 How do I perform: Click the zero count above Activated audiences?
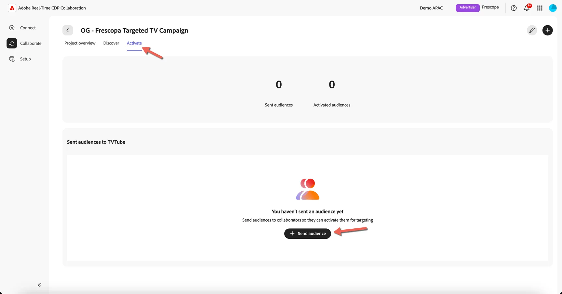coord(332,84)
